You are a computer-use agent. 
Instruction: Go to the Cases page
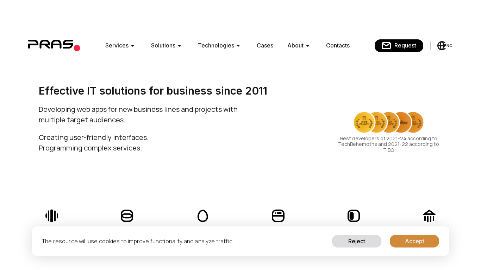265,46
